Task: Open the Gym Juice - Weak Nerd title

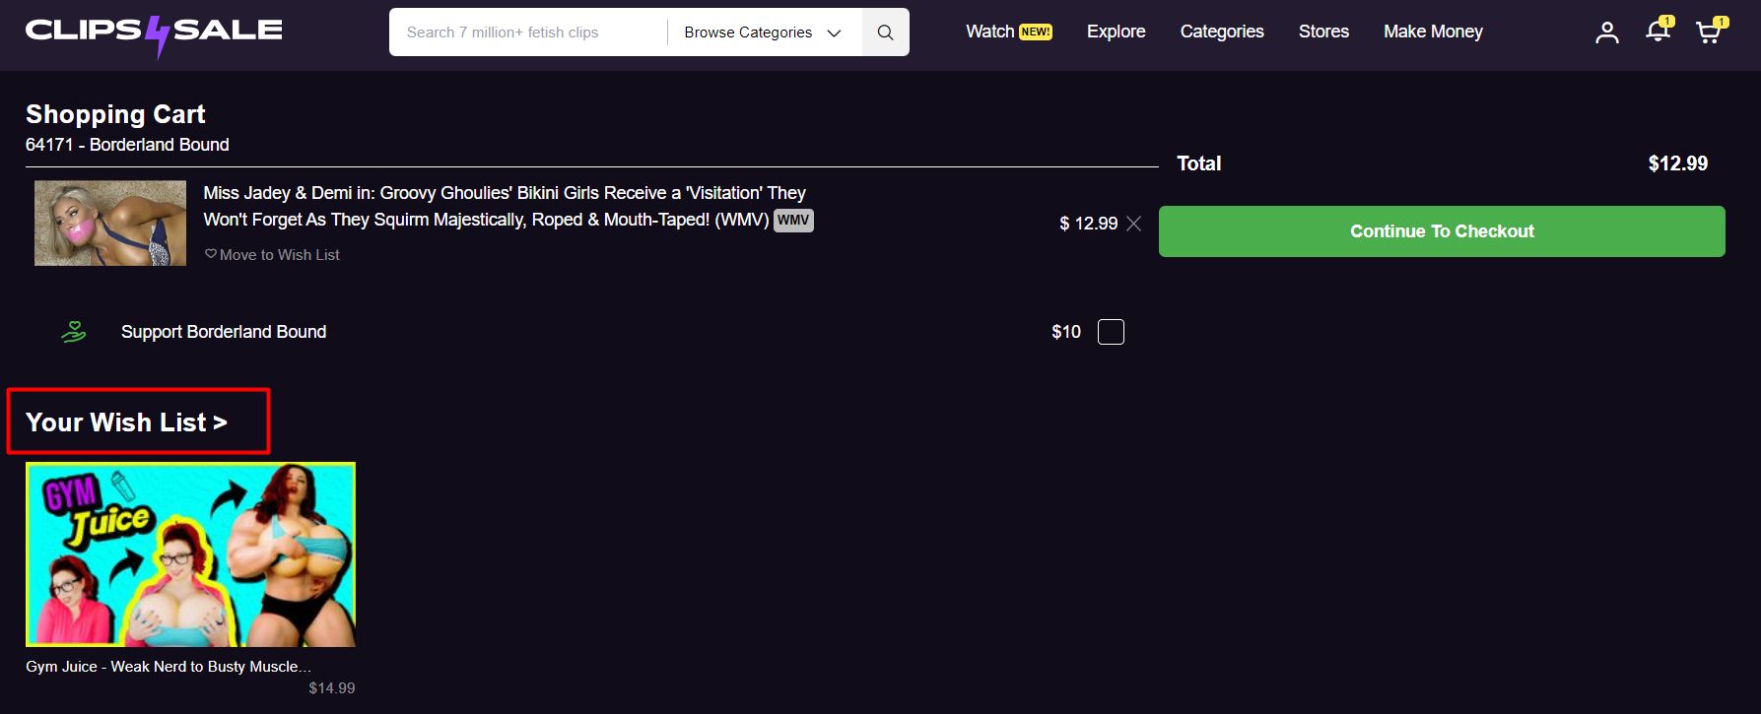Action: (x=169, y=667)
